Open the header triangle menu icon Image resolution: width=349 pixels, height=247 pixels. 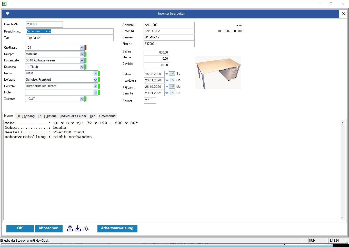tap(8, 14)
